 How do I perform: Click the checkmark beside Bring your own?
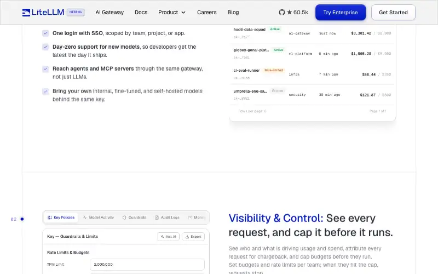tap(45, 91)
